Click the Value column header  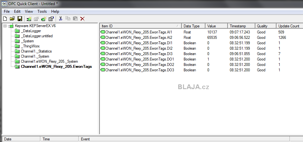216,26
